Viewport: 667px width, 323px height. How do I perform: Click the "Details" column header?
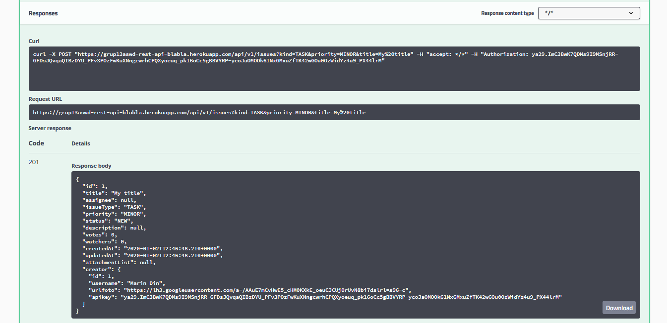click(x=81, y=143)
